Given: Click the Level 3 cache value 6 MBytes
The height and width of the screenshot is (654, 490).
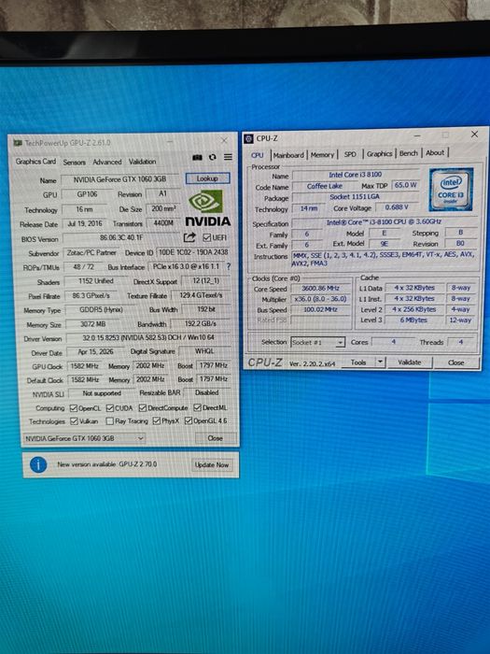Looking at the screenshot, I should (413, 320).
